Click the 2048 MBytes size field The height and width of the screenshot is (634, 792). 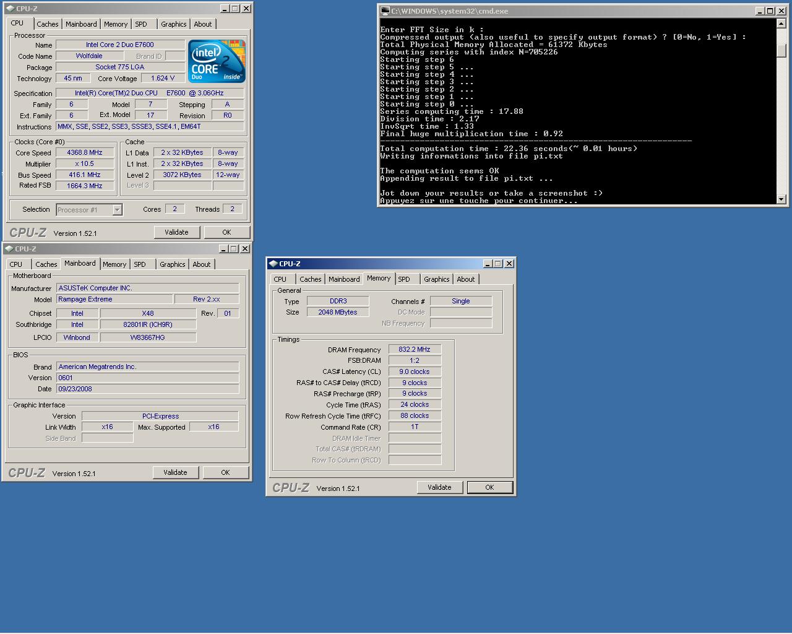tap(338, 312)
